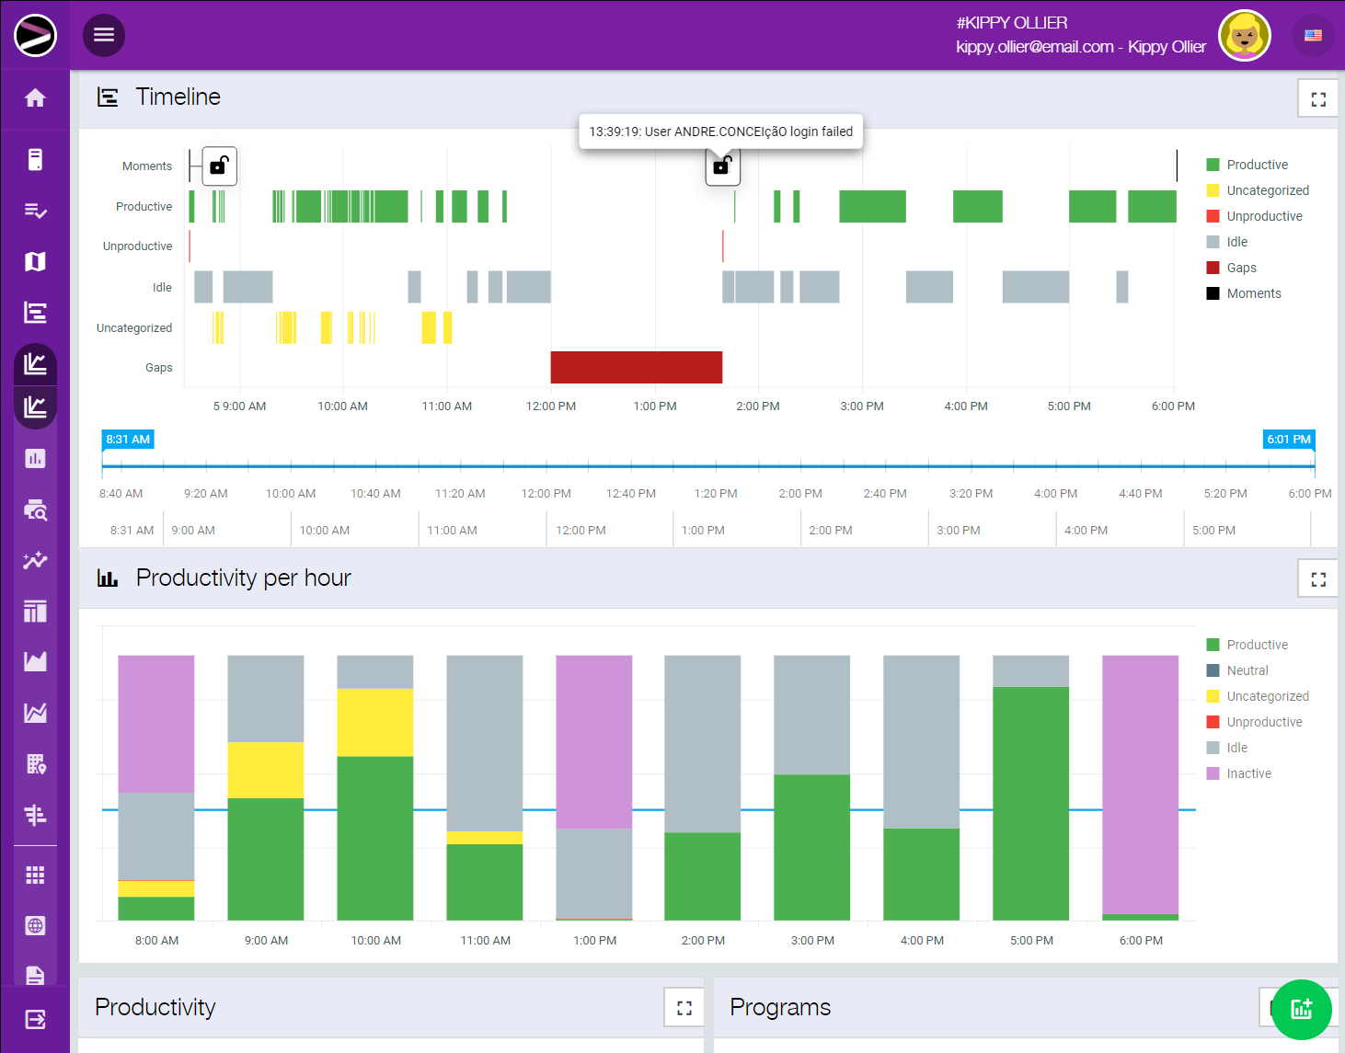Image resolution: width=1345 pixels, height=1053 pixels.
Task: Go to Home in sidebar
Action: (x=35, y=98)
